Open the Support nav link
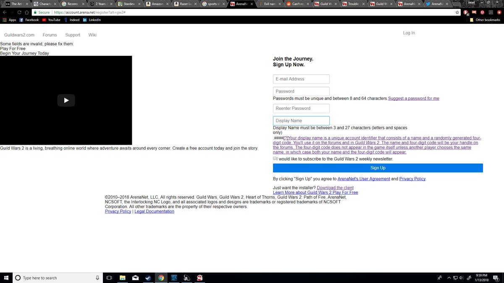The height and width of the screenshot is (283, 504). [x=73, y=35]
